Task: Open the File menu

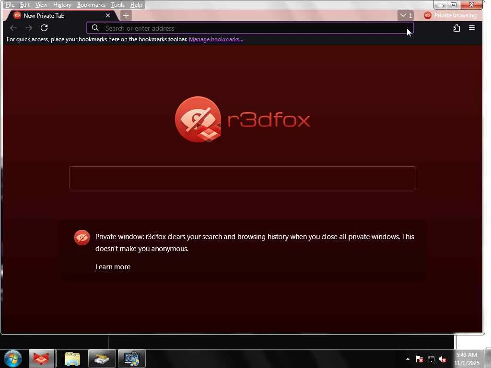Action: 10,5
